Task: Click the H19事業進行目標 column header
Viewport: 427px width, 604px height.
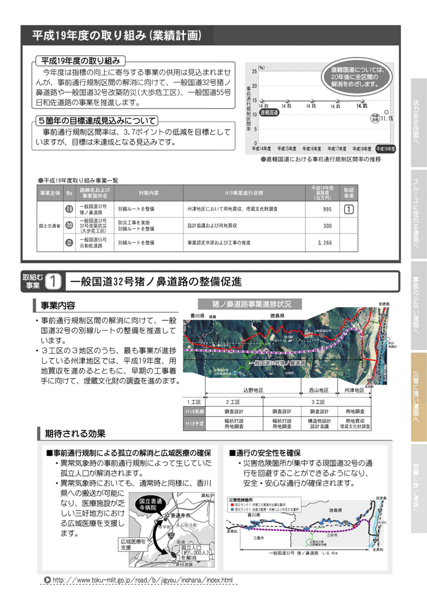Action: click(245, 193)
